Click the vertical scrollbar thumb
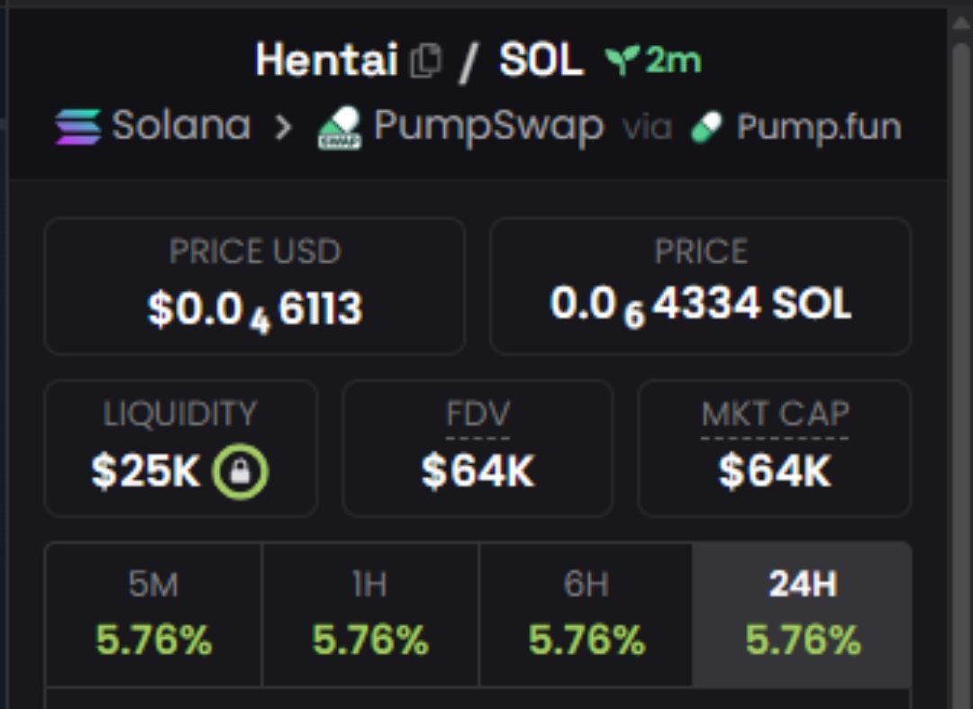The width and height of the screenshot is (973, 709). 961,372
